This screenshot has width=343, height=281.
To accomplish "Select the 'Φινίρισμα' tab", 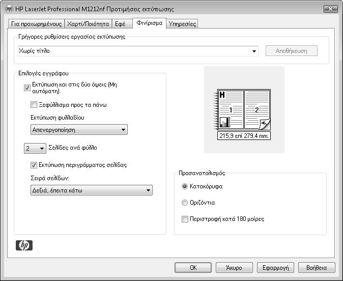I will 150,23.
